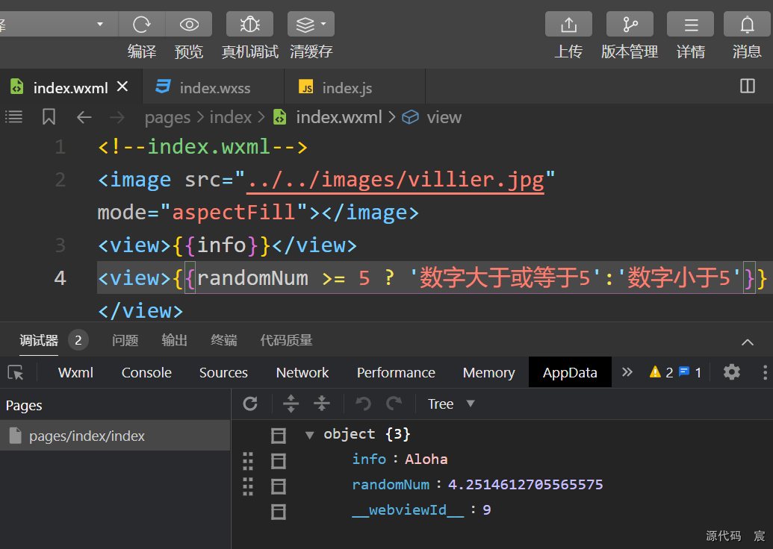Open compile mode dropdown arrow
This screenshot has height=549, width=773.
pos(100,24)
